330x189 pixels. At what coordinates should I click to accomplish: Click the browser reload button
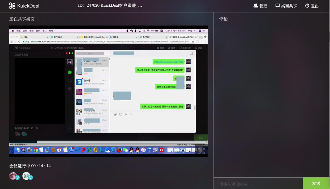19,41
